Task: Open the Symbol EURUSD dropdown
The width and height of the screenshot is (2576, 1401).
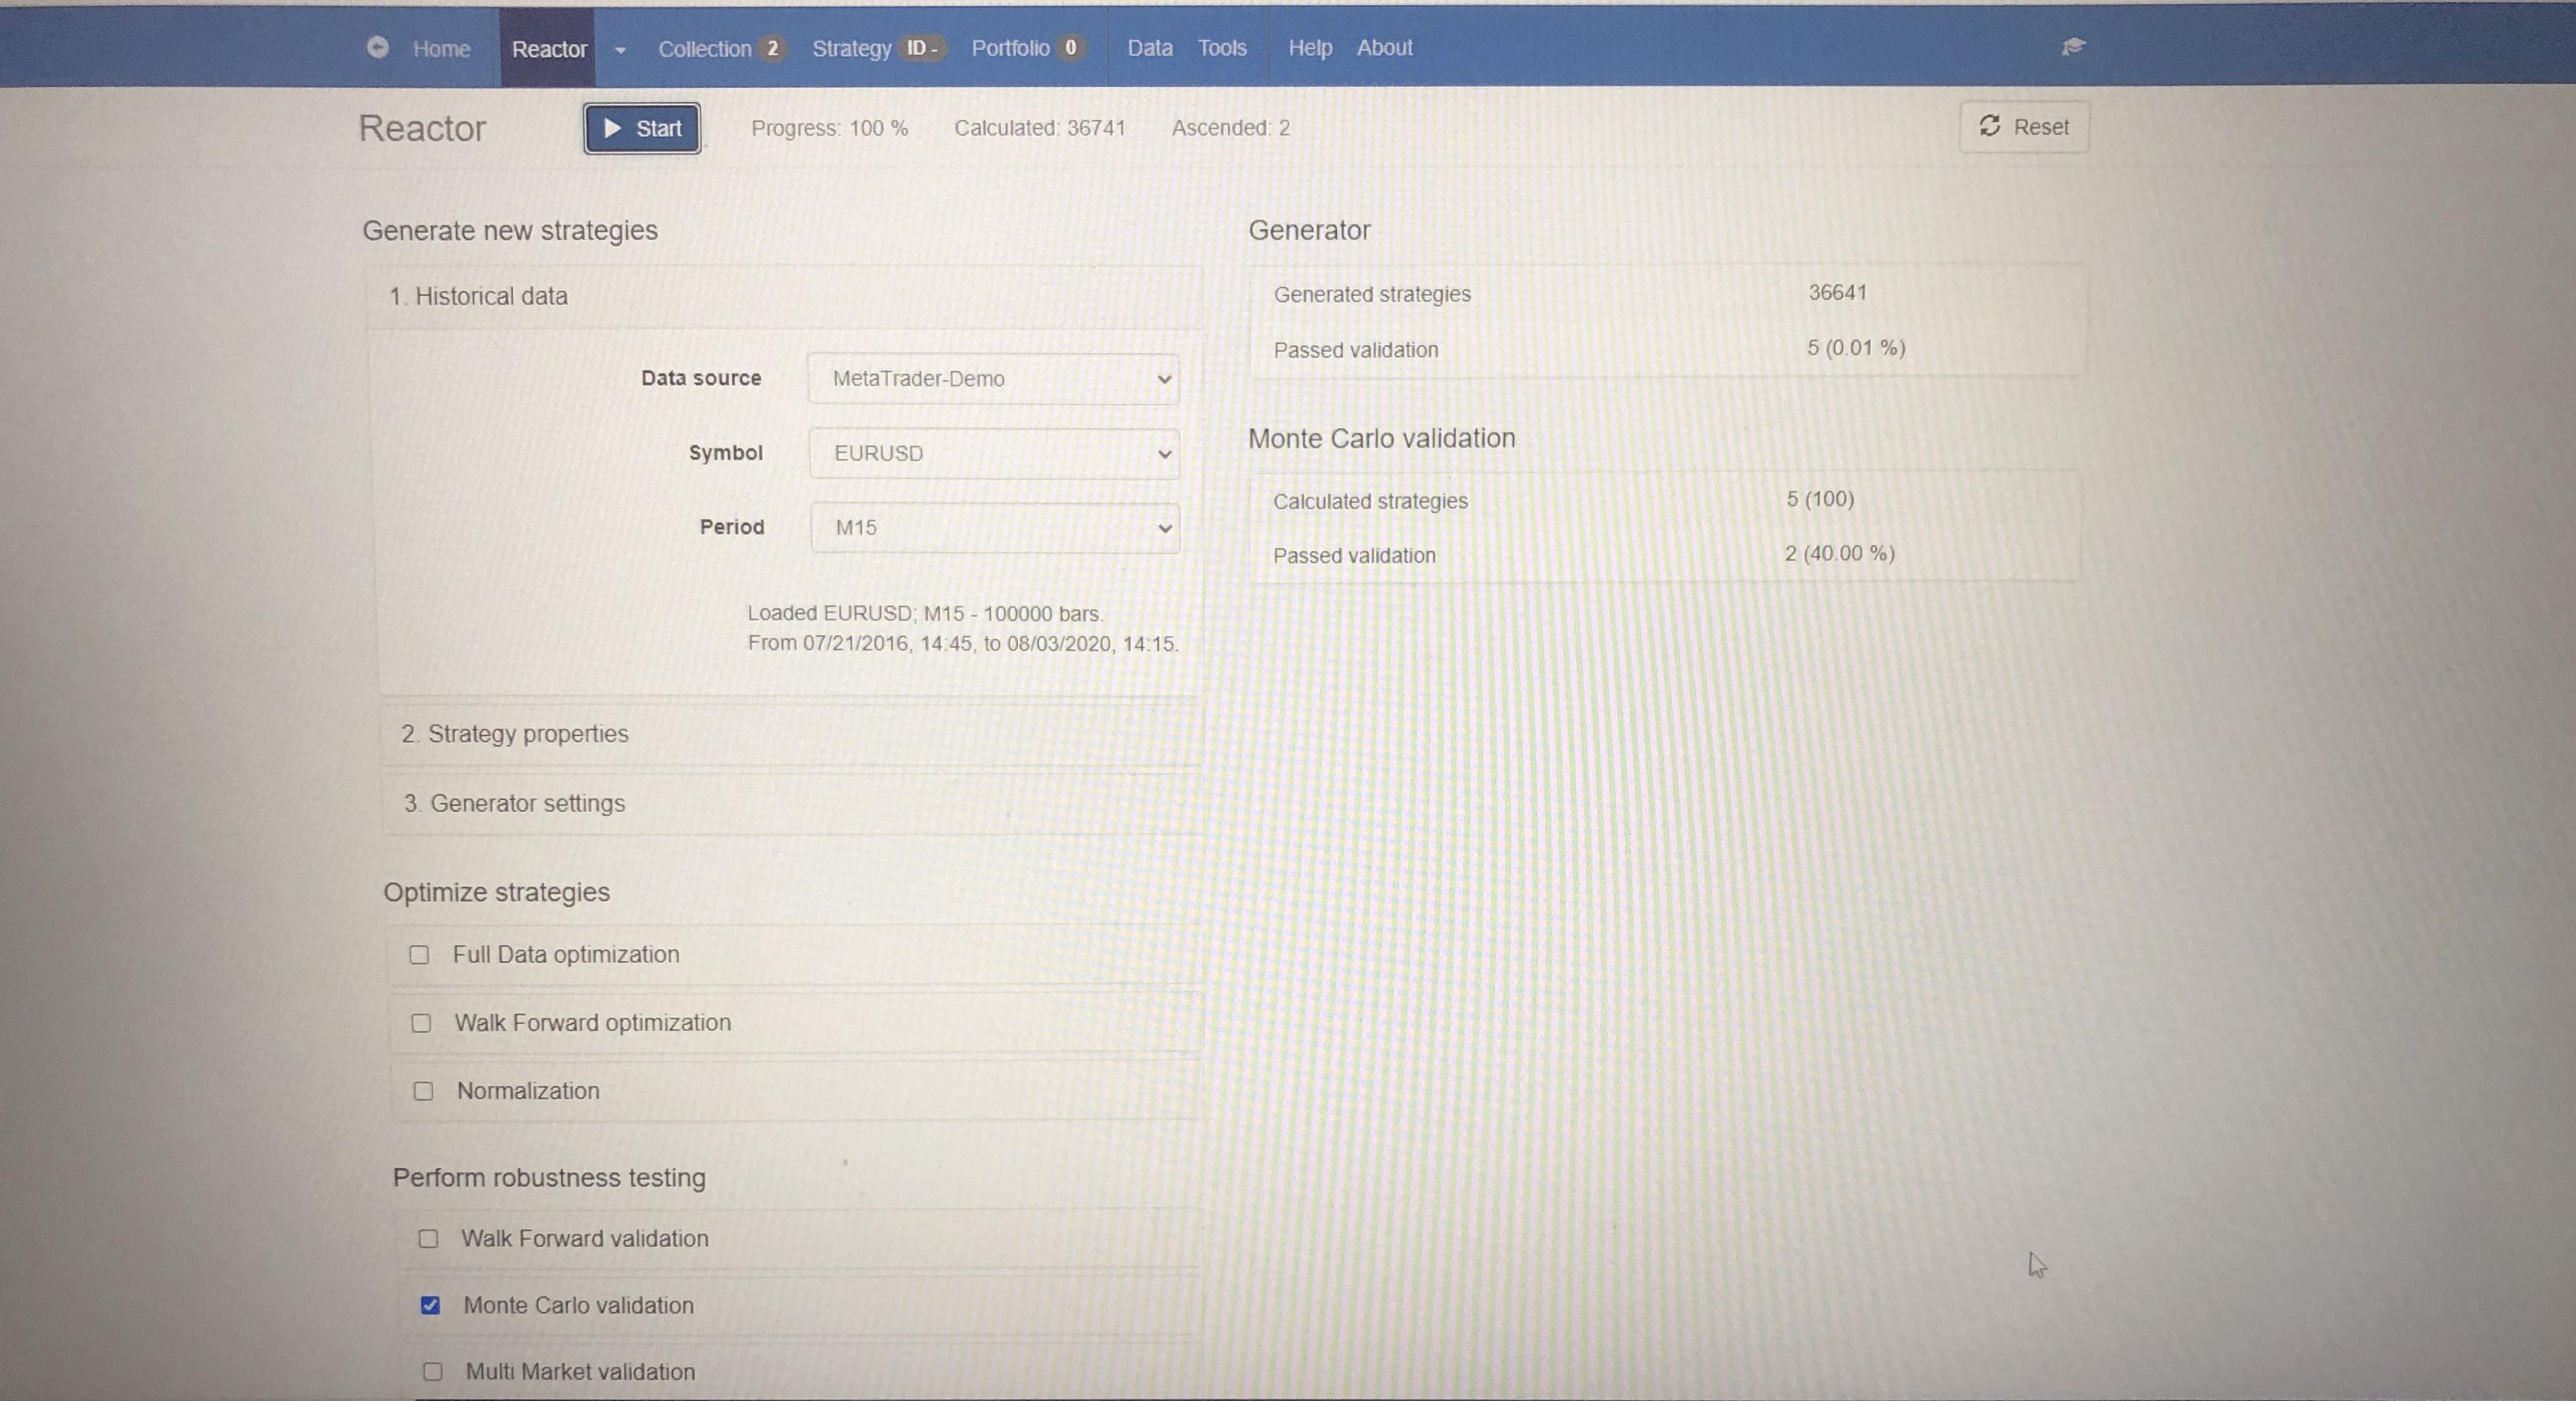Action: pos(994,454)
